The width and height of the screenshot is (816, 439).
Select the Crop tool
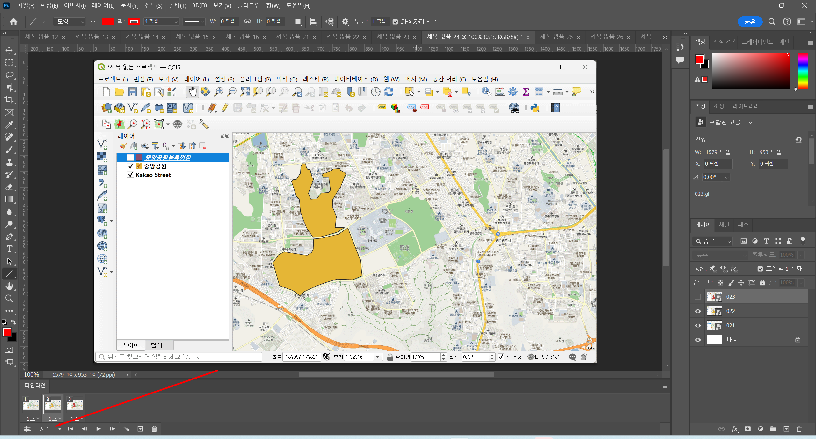(x=9, y=100)
